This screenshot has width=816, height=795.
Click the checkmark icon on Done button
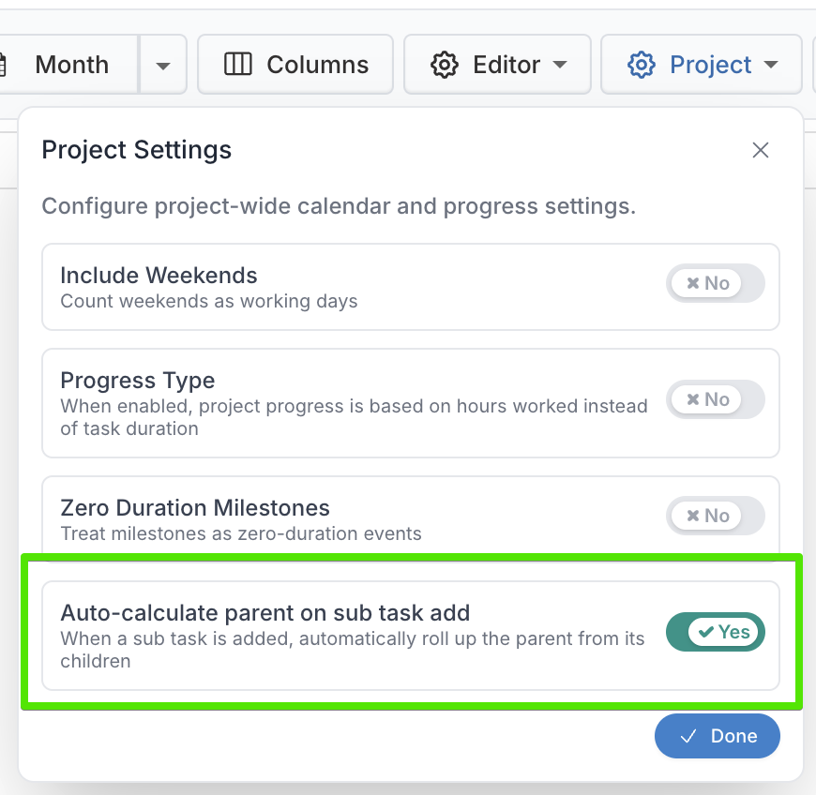pos(688,736)
